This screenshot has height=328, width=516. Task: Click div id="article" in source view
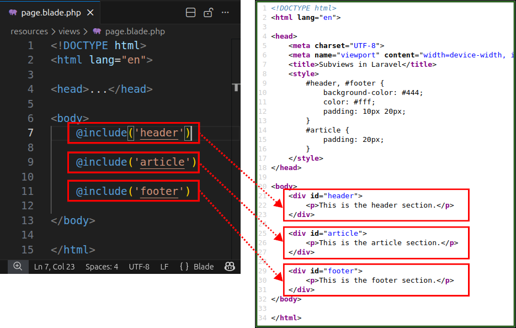(x=328, y=233)
